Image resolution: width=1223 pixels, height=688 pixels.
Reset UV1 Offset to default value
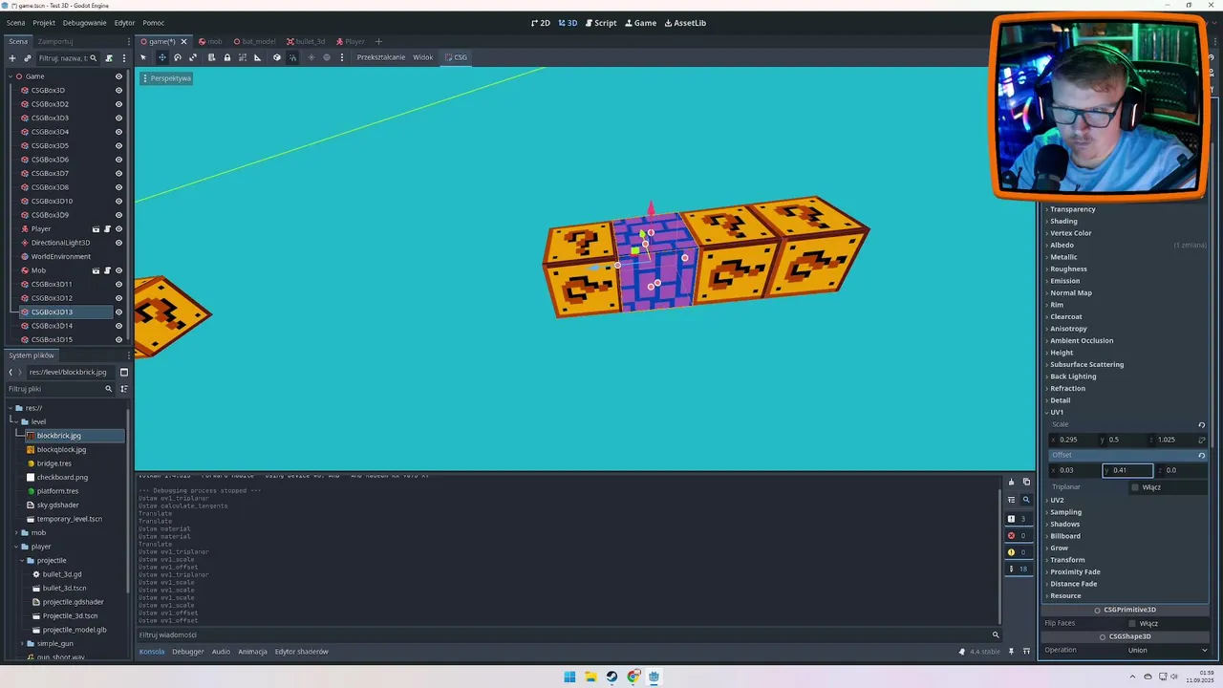[1201, 455]
